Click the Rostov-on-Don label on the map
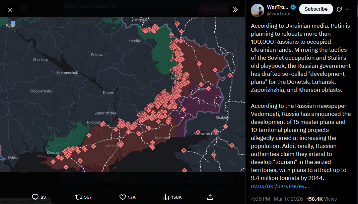This screenshot has width=358, height=204. point(206,134)
